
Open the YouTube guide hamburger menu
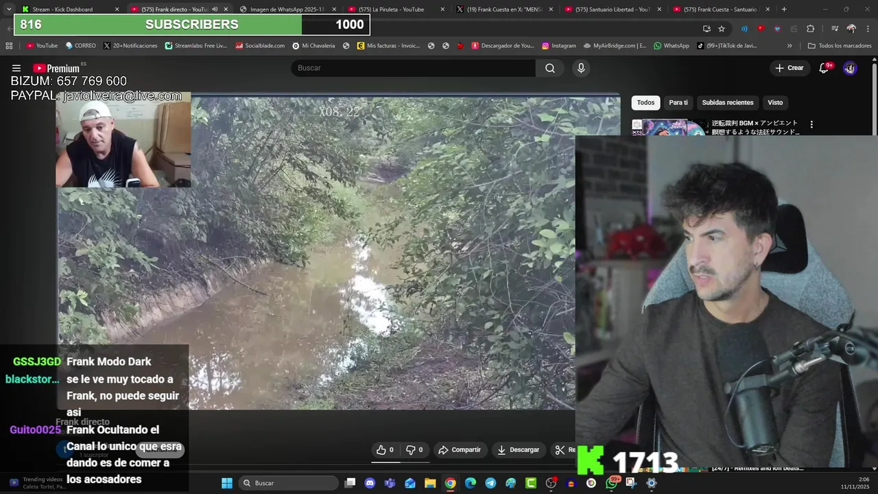(16, 68)
